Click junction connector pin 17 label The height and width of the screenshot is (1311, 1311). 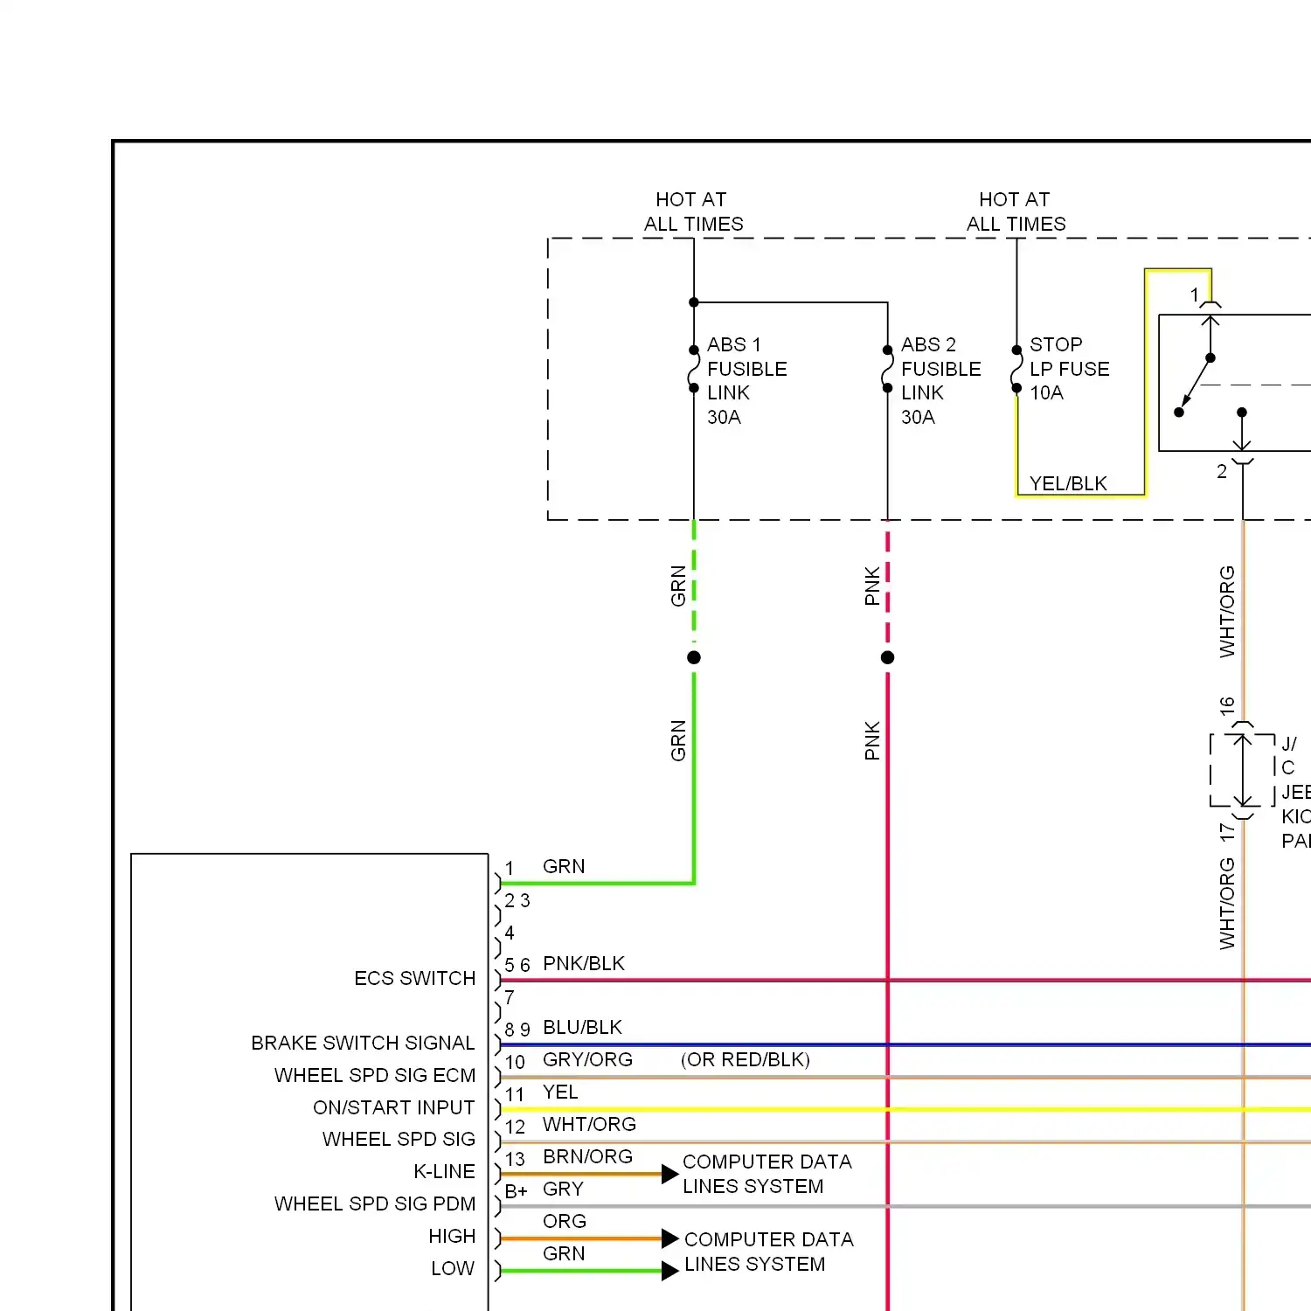click(1227, 832)
